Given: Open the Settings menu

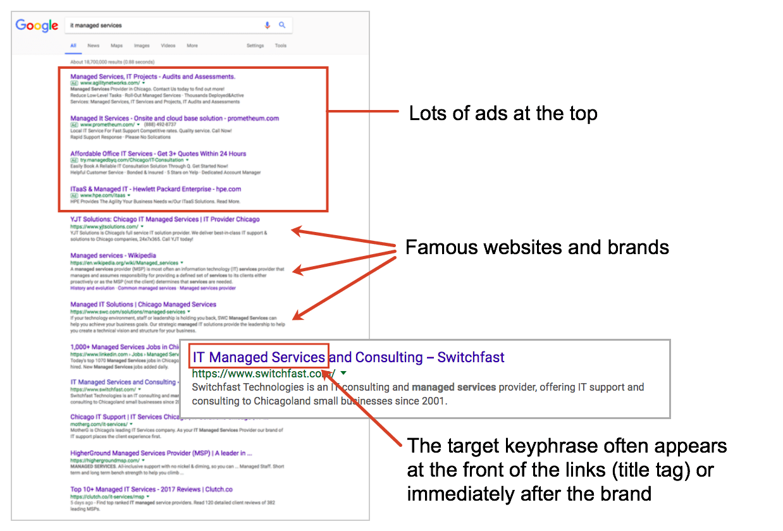Looking at the screenshot, I should 256,46.
